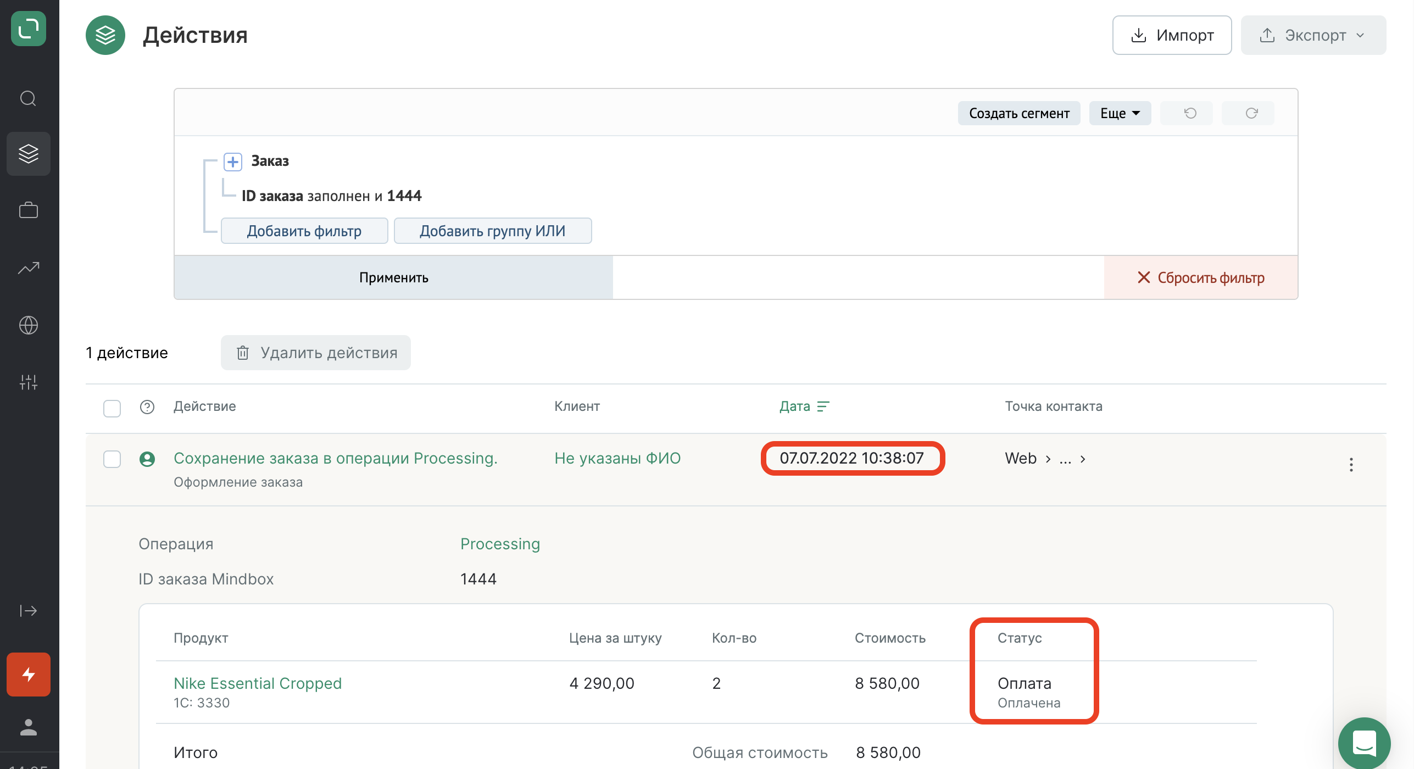Open the support chat bubble
Image resolution: width=1414 pixels, height=769 pixels.
pos(1365,744)
